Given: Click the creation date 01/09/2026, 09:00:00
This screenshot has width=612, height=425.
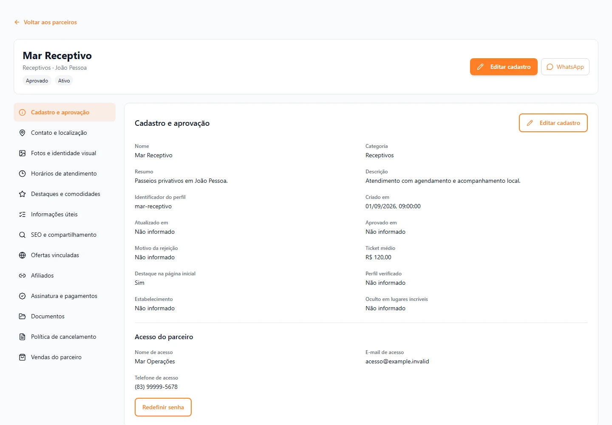Looking at the screenshot, I should [x=393, y=207].
